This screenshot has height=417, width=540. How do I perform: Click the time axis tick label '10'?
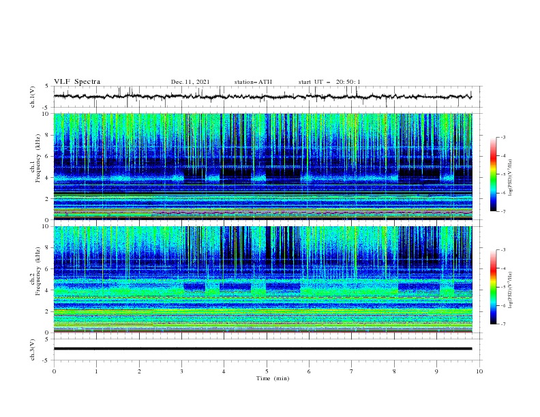[x=479, y=371]
